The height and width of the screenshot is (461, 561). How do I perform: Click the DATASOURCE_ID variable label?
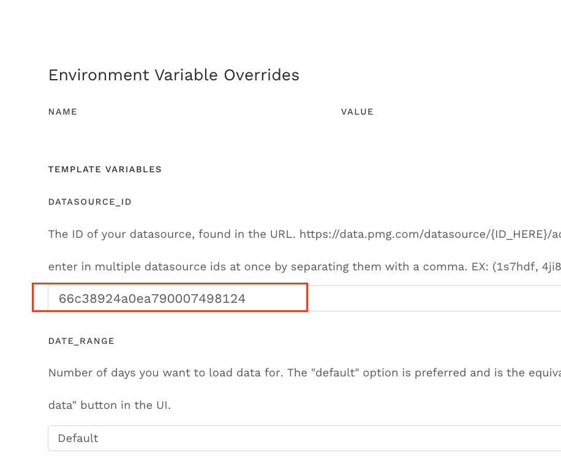click(89, 202)
